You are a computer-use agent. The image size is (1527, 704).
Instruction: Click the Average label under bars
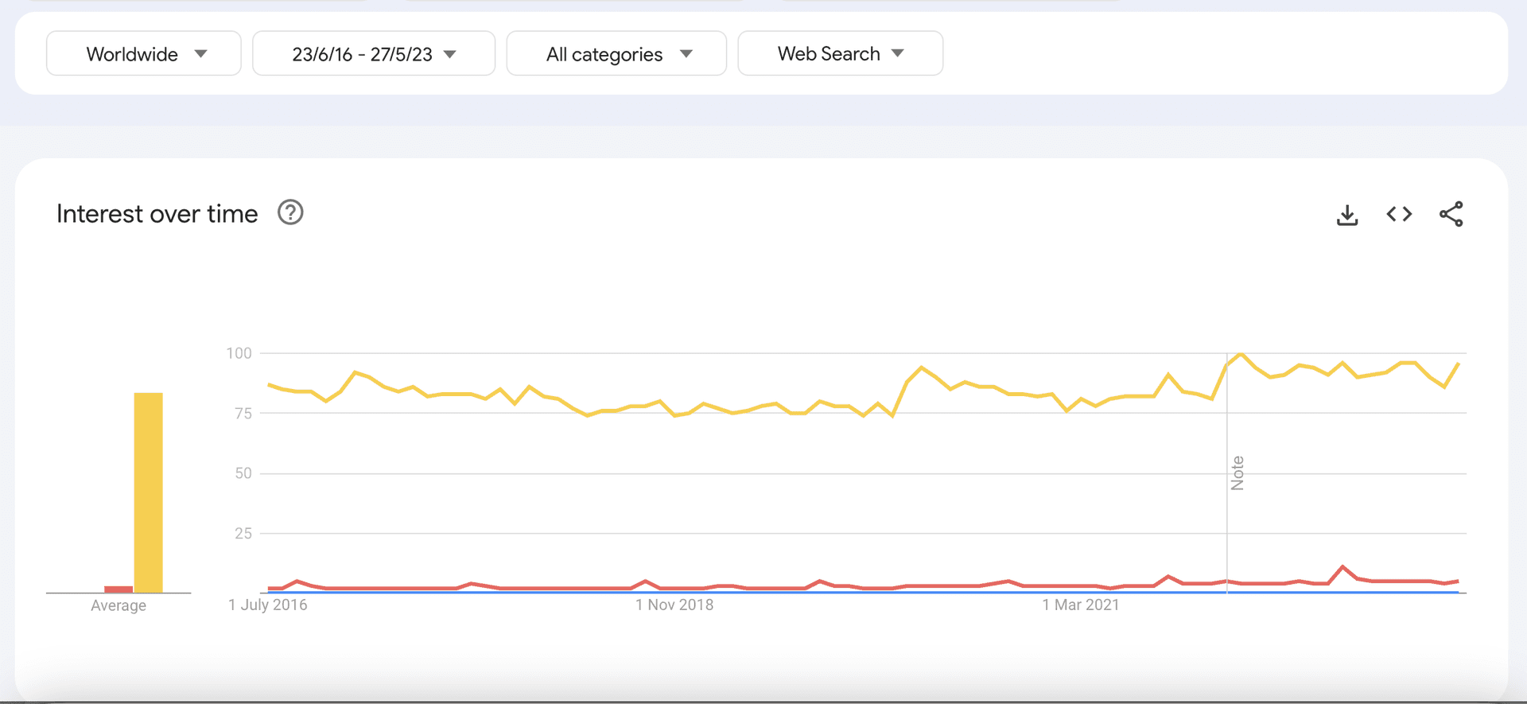(x=119, y=605)
